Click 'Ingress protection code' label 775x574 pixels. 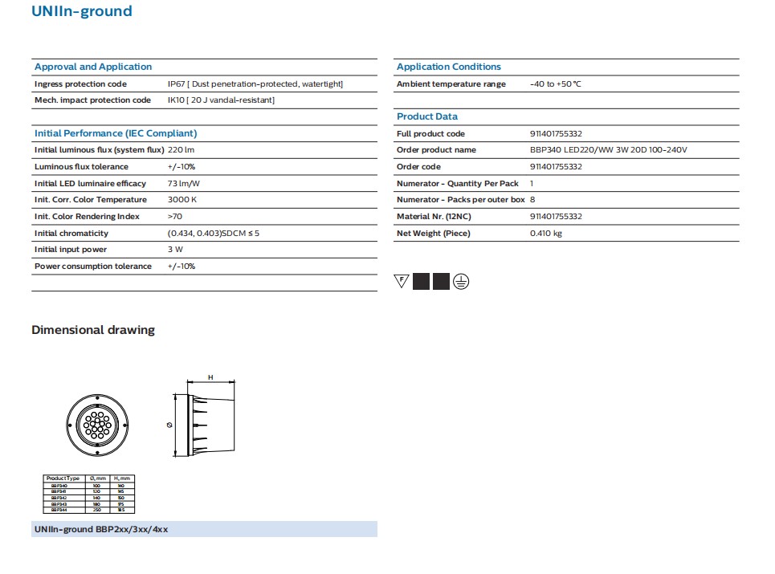coord(80,84)
